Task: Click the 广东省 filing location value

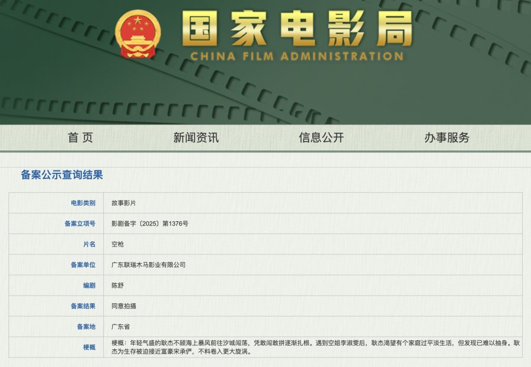Action: click(x=120, y=327)
